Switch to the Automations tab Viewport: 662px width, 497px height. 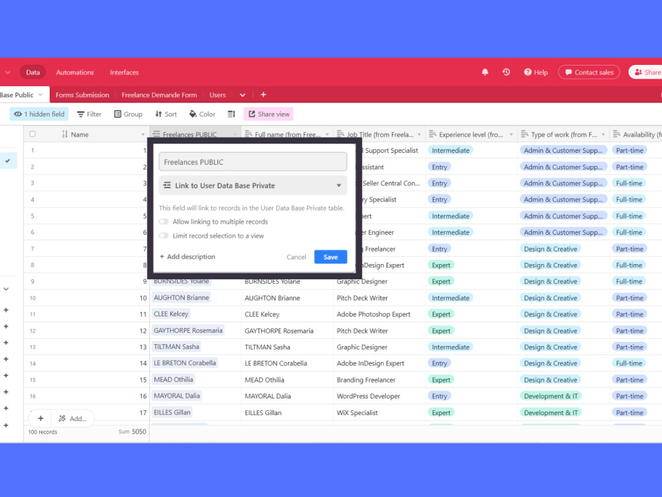pyautogui.click(x=75, y=72)
